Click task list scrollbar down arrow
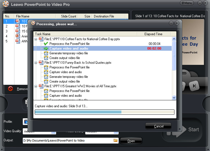210x151 pixels. [x=174, y=98]
